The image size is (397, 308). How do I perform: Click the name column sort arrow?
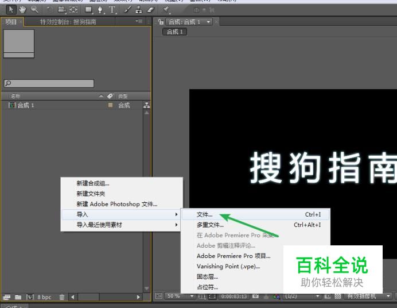click(x=101, y=96)
